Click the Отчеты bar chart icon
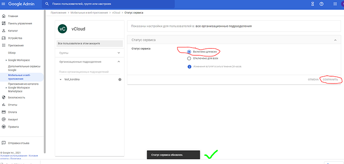This screenshot has height=164, width=344. [3, 105]
